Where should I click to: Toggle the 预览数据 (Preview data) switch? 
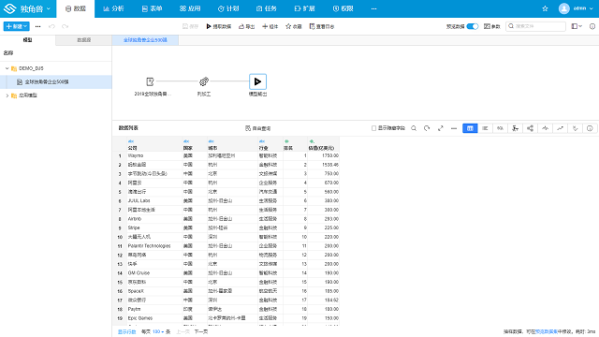click(x=473, y=26)
